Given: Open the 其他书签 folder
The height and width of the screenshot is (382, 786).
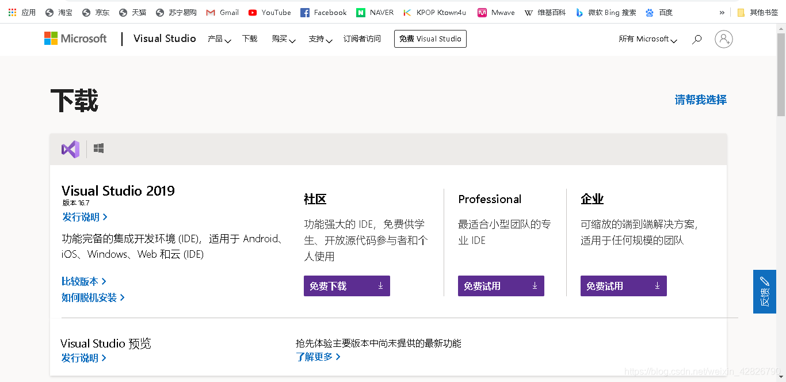Looking at the screenshot, I should coord(757,12).
